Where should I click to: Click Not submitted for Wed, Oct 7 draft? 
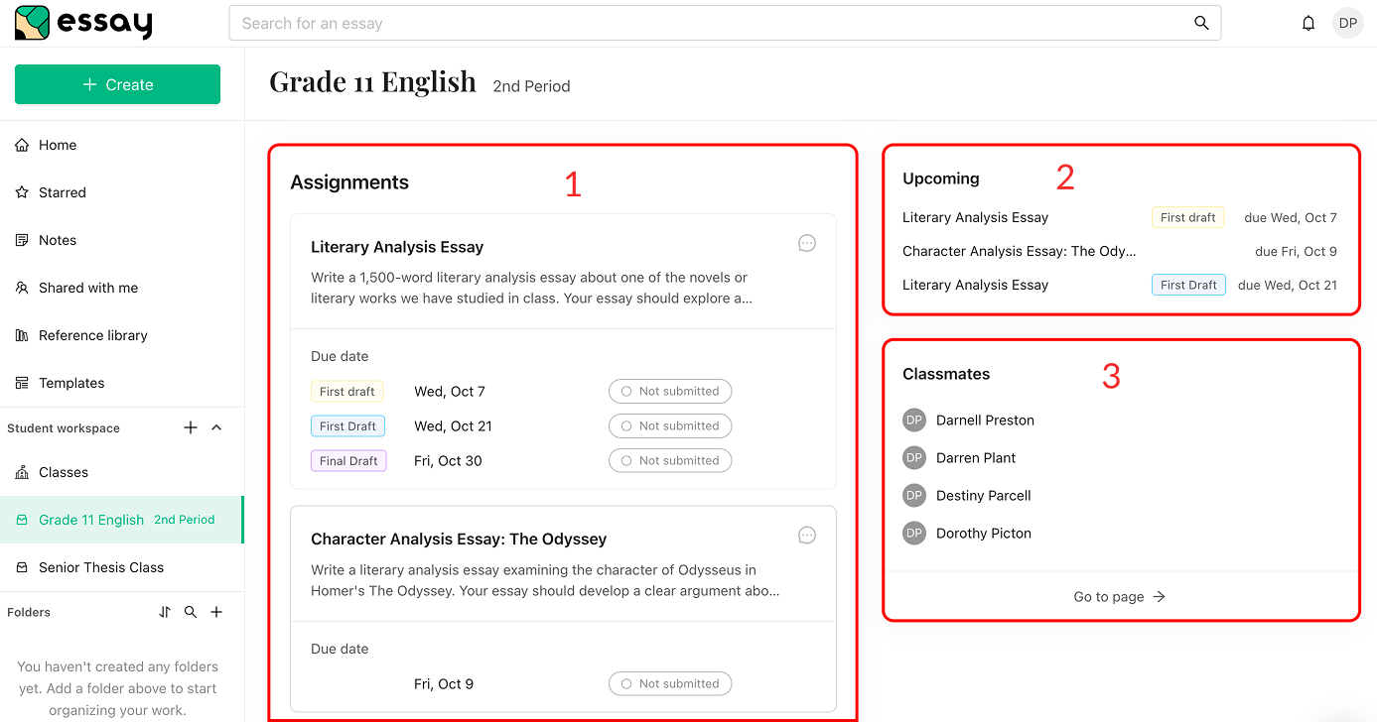coord(670,391)
